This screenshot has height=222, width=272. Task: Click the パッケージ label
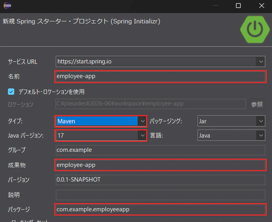tap(19, 209)
